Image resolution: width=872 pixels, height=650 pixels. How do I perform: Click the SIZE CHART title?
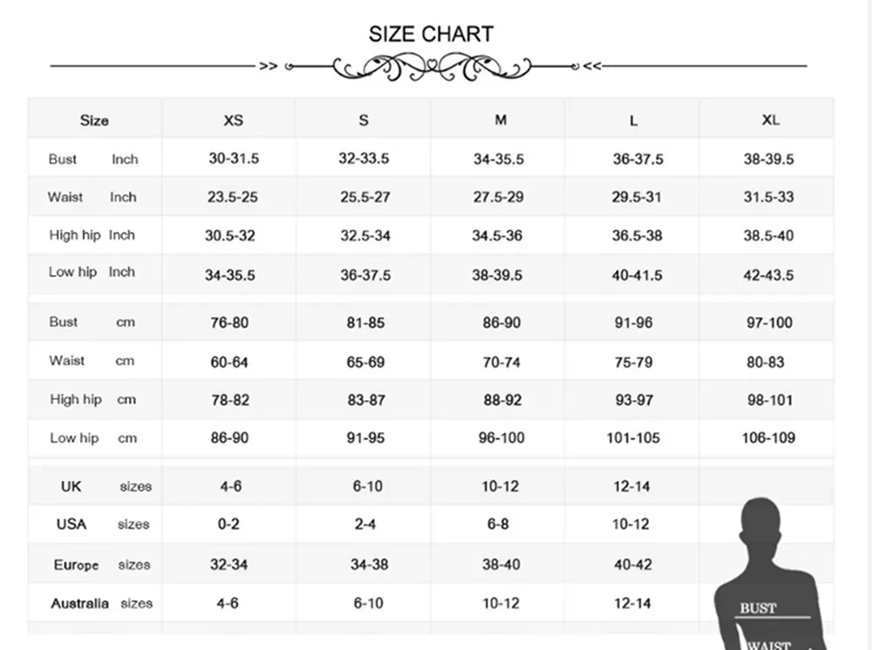pyautogui.click(x=431, y=34)
